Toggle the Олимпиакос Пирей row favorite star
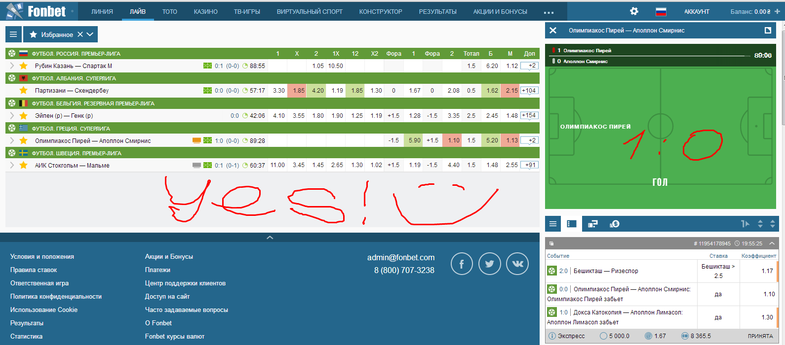This screenshot has width=785, height=345. pos(23,140)
